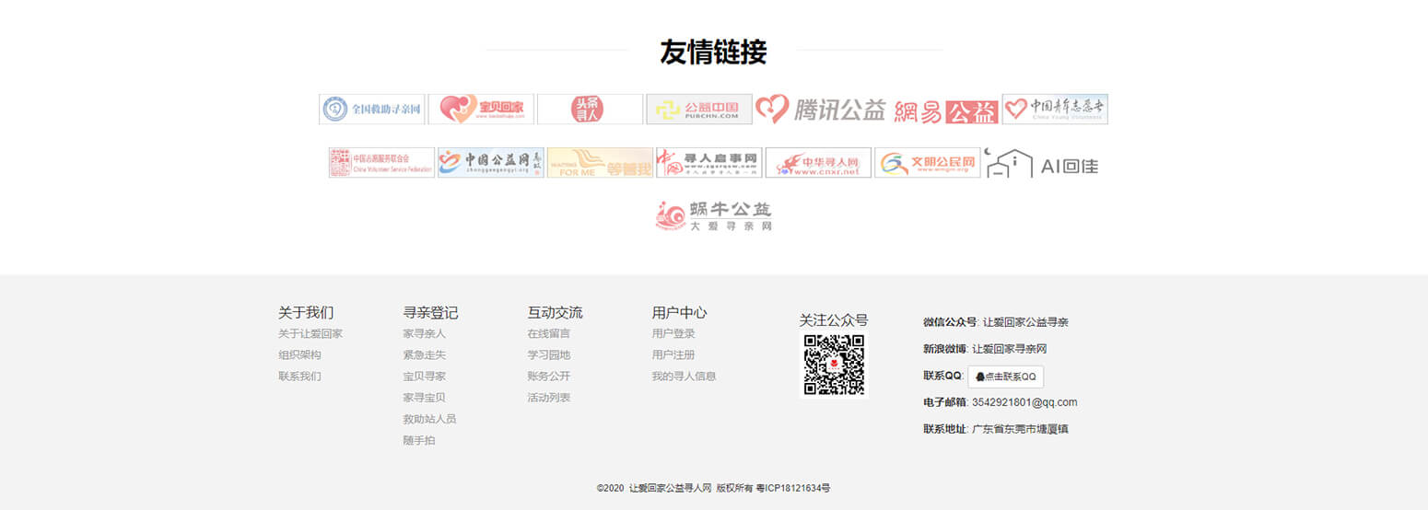
Task: Navigate to 在线留言 in 互动交流
Action: coord(548,334)
